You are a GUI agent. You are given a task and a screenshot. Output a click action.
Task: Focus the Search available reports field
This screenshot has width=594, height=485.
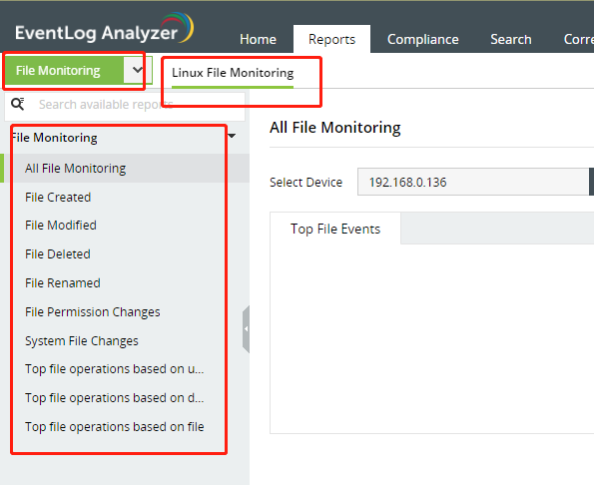point(125,104)
